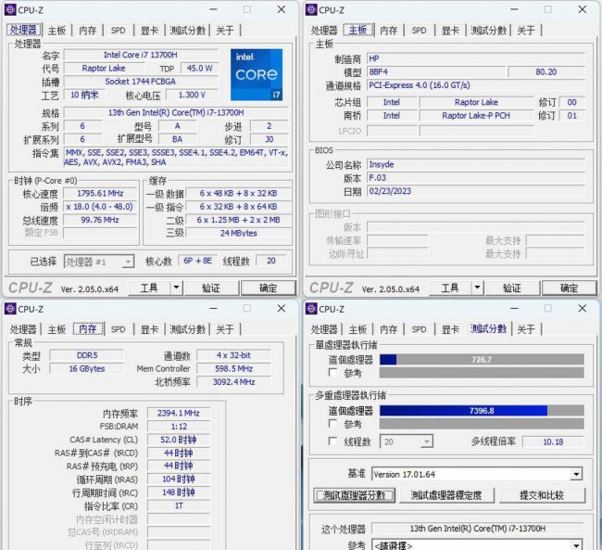Viewport: 602px width, 550px height.
Task: Close the benchmark tab CPU-Z window
Action: coord(583,308)
